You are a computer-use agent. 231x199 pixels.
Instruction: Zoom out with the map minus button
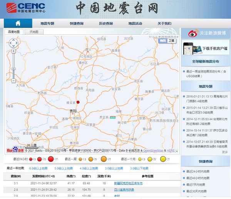click(x=13, y=81)
